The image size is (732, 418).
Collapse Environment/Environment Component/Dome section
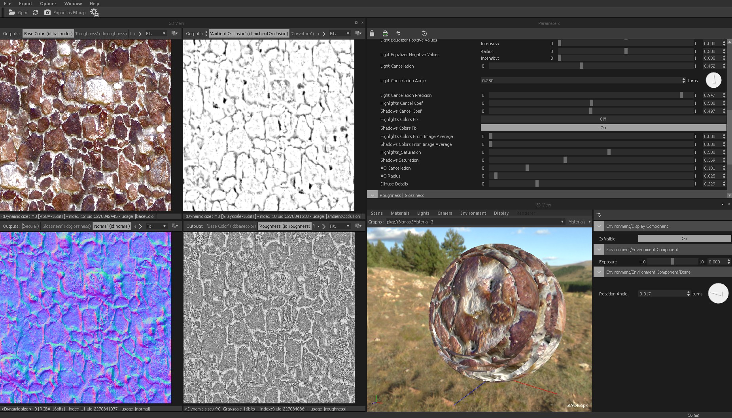pyautogui.click(x=599, y=272)
